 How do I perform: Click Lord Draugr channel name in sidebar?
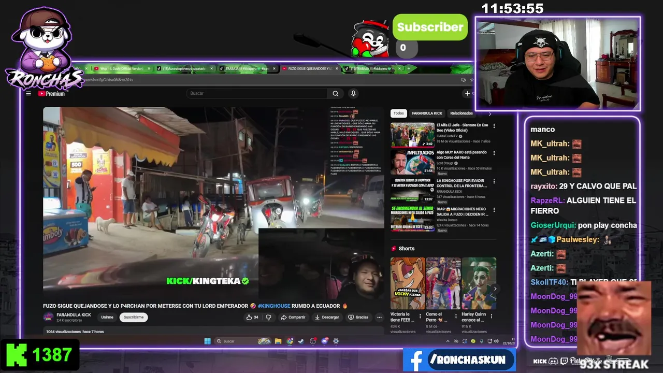coord(445,163)
